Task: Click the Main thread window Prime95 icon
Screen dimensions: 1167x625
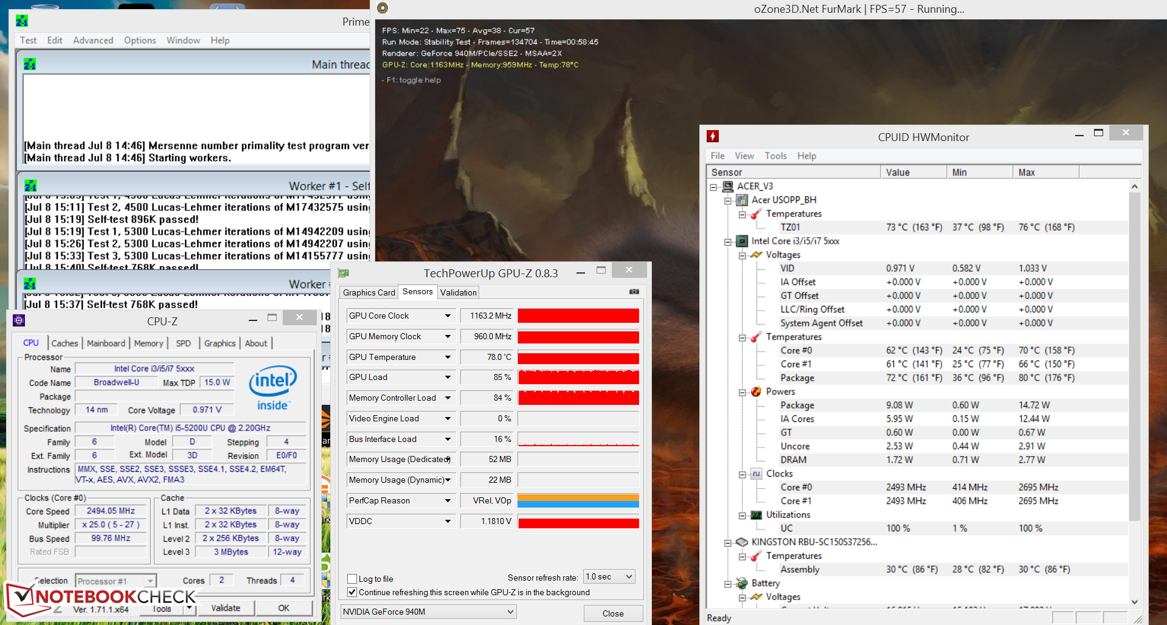Action: click(30, 64)
